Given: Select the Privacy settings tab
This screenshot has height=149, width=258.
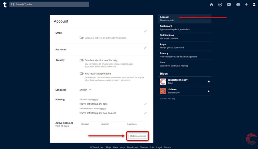Looking at the screenshot, I should click(185, 55).
